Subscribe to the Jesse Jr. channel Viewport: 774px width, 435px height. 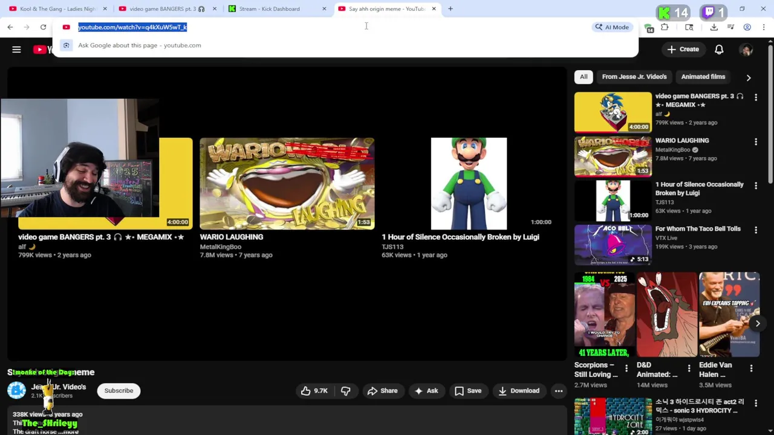[119, 391]
